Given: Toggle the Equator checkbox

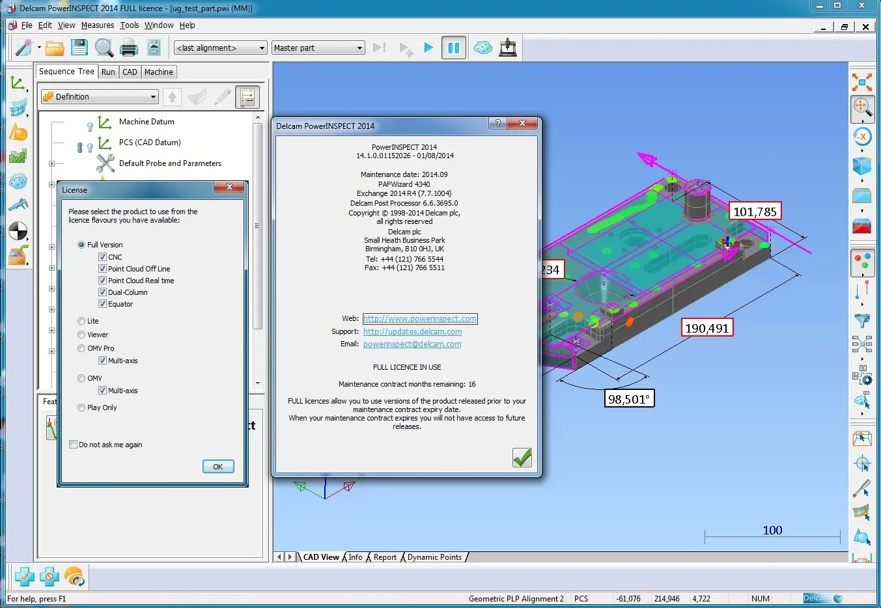Looking at the screenshot, I should click(x=102, y=304).
